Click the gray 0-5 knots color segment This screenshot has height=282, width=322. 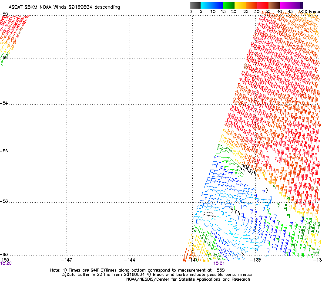pyautogui.click(x=195, y=5)
